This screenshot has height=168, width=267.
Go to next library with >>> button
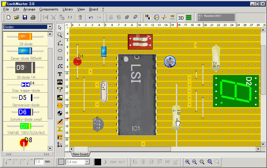(x=46, y=154)
